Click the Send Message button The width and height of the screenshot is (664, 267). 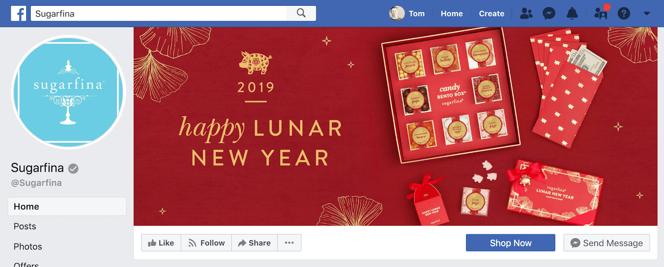[x=607, y=243]
